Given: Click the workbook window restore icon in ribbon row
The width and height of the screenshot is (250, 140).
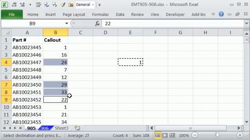Looking at the screenshot, I should coord(237,14).
